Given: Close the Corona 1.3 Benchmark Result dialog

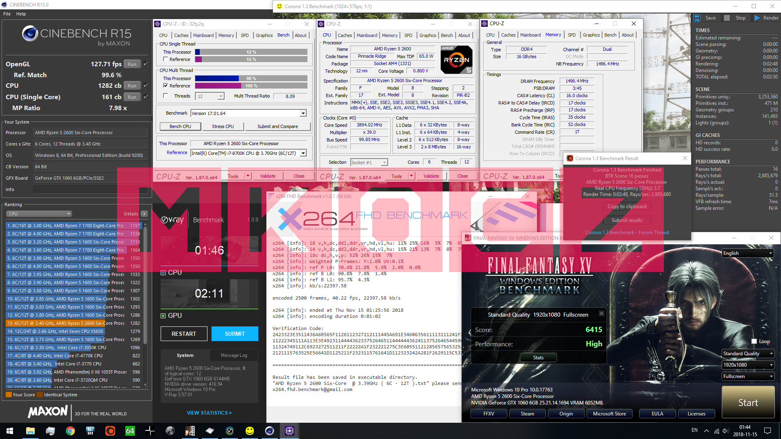Looking at the screenshot, I should [x=685, y=158].
